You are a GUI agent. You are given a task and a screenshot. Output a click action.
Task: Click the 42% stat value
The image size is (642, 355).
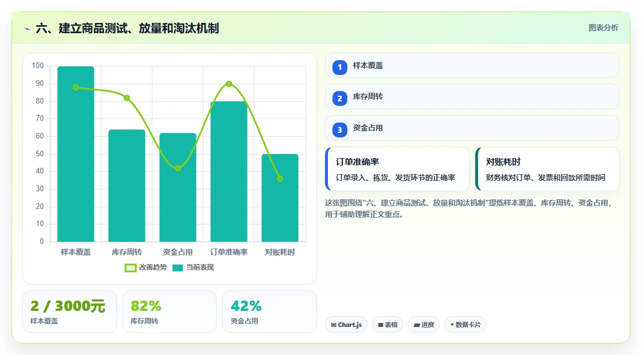[246, 306]
